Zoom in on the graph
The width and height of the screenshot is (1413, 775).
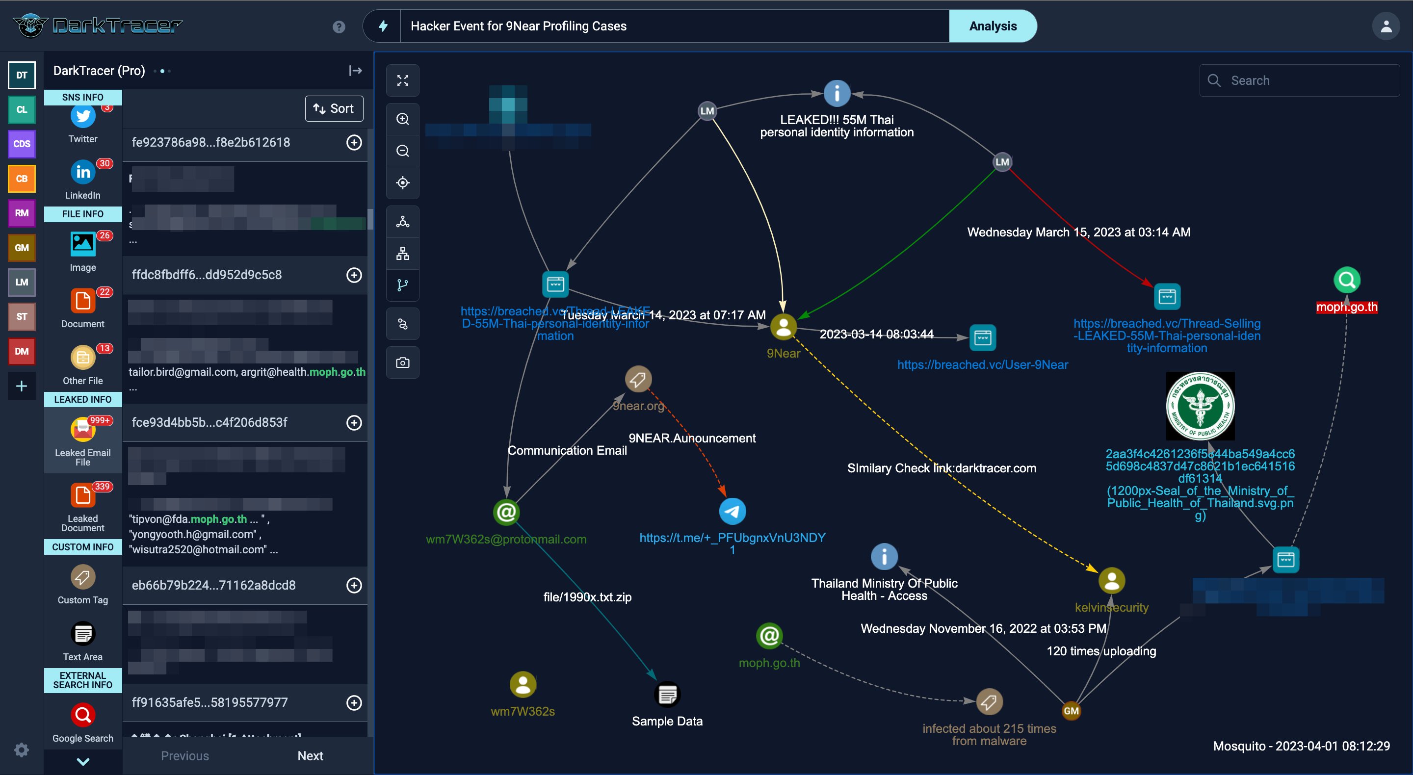pyautogui.click(x=403, y=119)
